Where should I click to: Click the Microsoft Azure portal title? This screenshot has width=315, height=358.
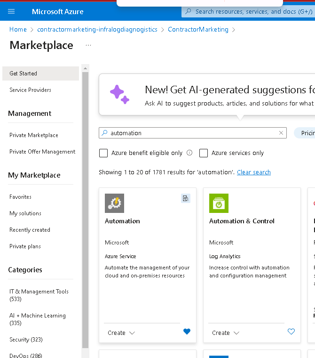coord(58,12)
